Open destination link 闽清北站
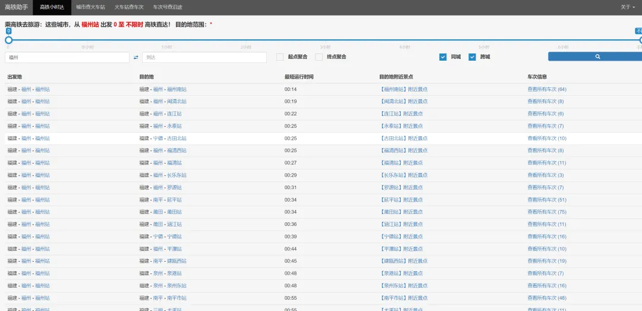Screen dimensions: 642x311 [177, 102]
